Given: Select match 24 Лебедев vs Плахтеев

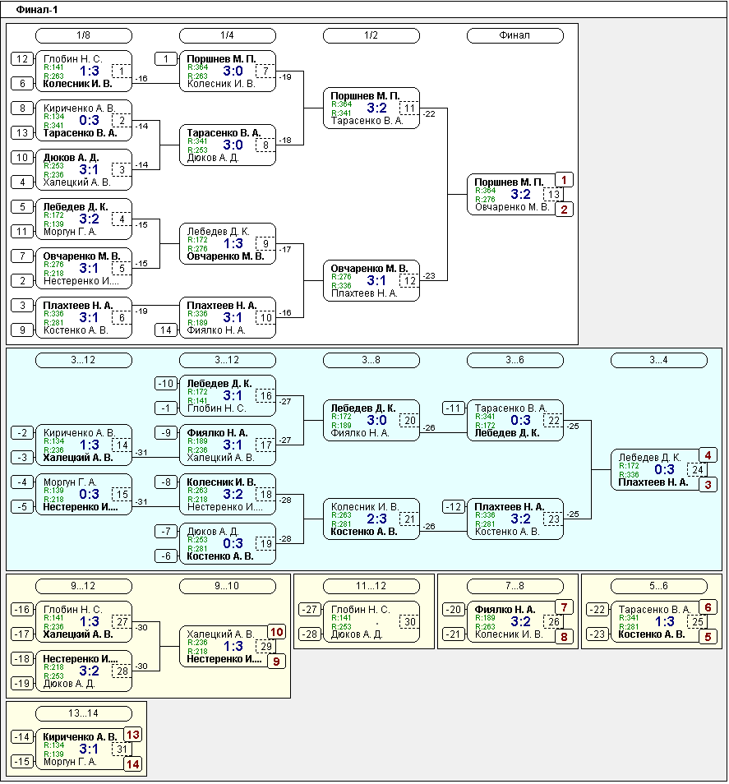Looking at the screenshot, I should point(659,470).
